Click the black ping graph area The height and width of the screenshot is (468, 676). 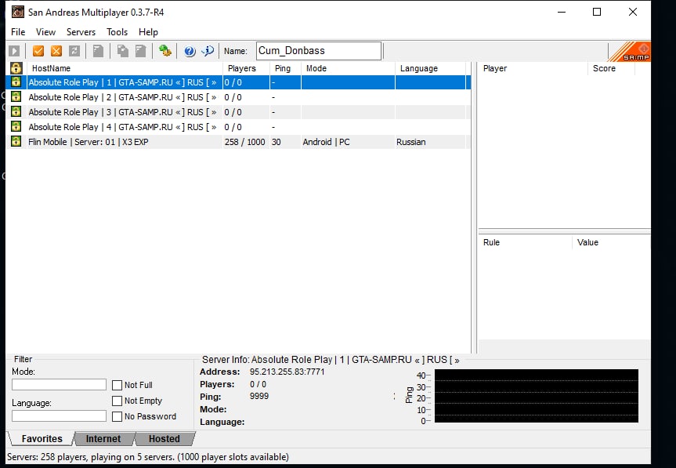[537, 396]
